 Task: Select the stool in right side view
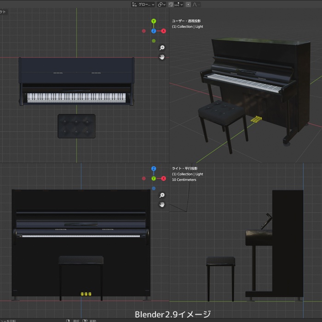point(220,279)
